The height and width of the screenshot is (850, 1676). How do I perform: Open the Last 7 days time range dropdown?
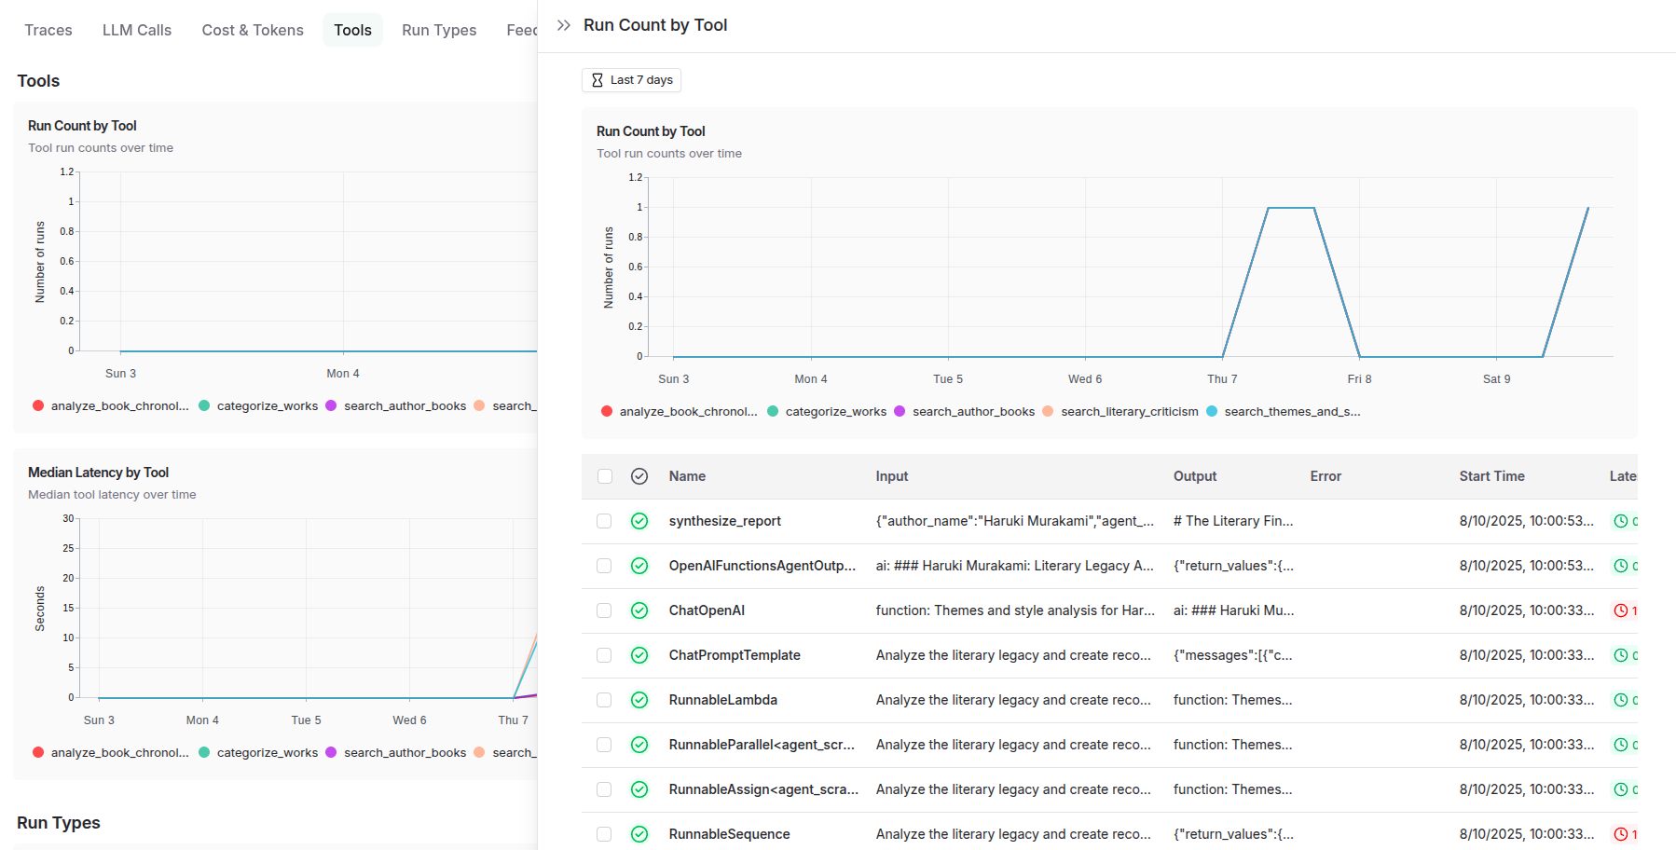coord(631,80)
